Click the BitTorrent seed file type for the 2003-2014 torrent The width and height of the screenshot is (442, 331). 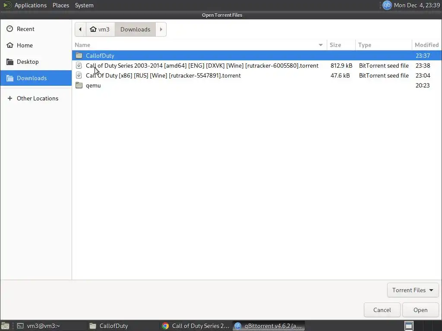[x=384, y=66]
